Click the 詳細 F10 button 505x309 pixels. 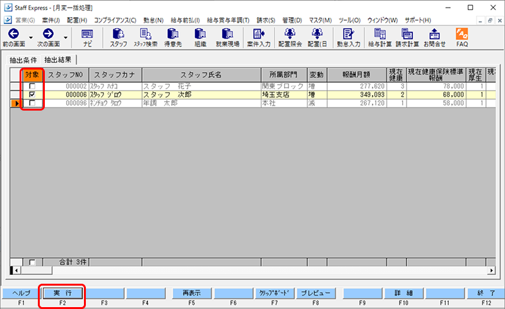coord(403,293)
